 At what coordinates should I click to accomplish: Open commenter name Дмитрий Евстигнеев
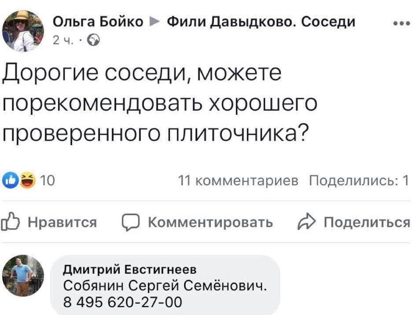pos(130,269)
